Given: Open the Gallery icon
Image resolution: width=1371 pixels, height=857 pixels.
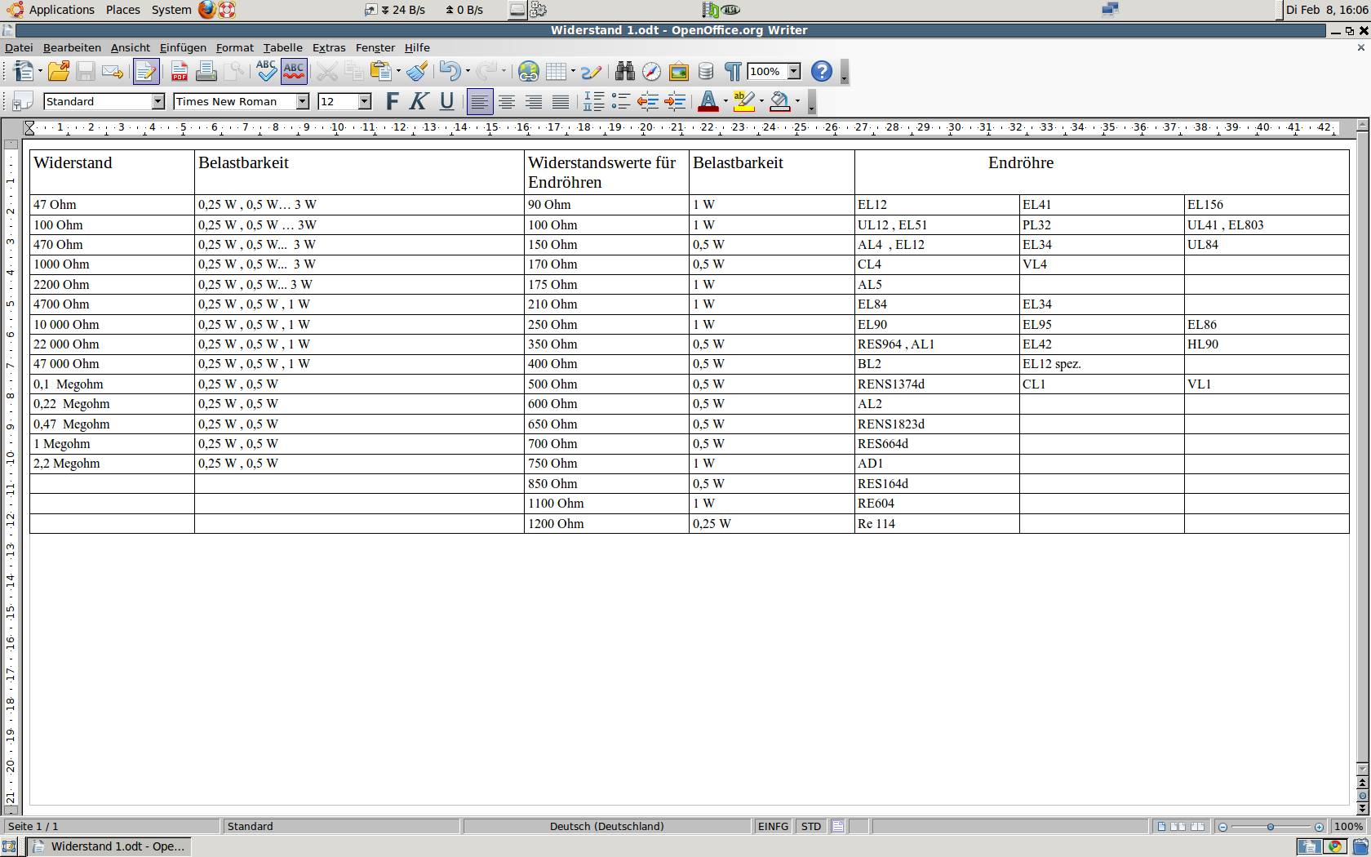Looking at the screenshot, I should pyautogui.click(x=678, y=72).
